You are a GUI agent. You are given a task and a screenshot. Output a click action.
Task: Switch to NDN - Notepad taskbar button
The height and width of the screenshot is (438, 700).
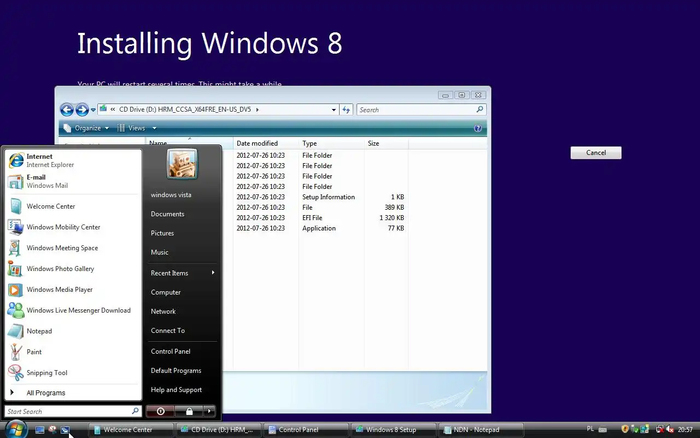click(481, 430)
